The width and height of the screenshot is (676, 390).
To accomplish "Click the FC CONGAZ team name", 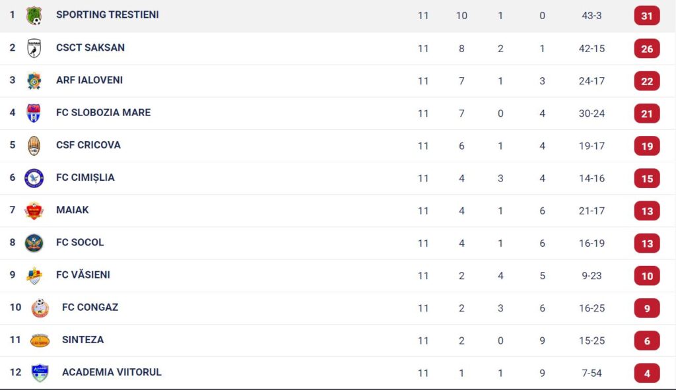I will coord(90,308).
